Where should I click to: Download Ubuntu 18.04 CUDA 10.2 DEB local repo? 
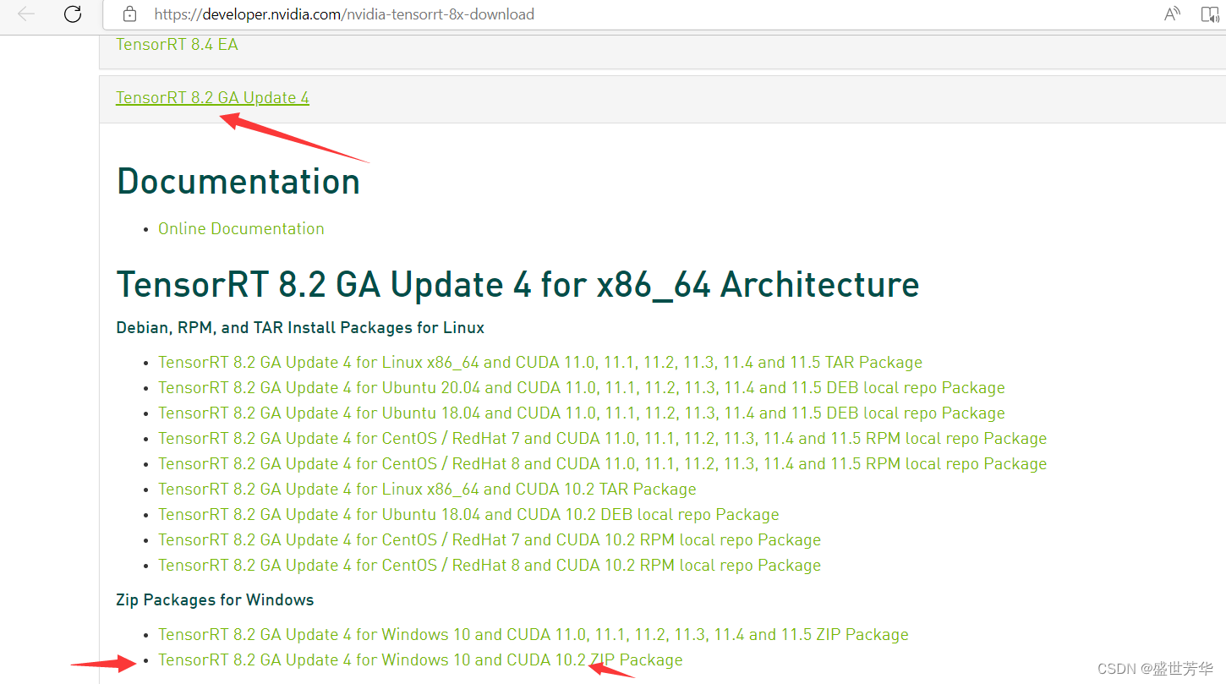pyautogui.click(x=468, y=514)
